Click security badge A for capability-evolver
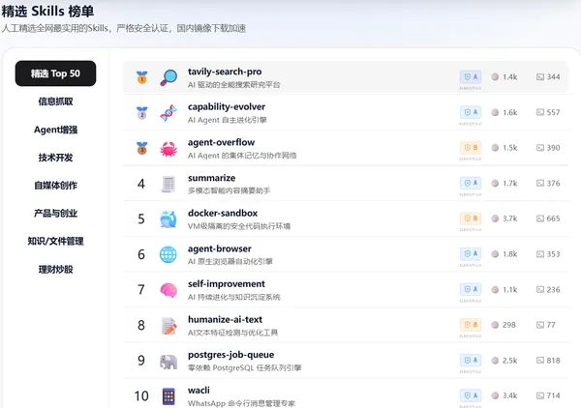 pyautogui.click(x=471, y=112)
